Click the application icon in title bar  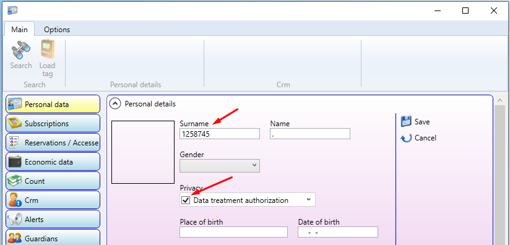(x=12, y=11)
